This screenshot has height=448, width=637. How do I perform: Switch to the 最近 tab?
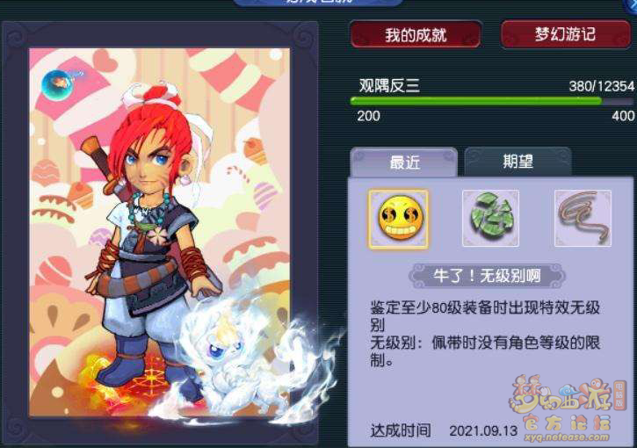click(x=404, y=162)
